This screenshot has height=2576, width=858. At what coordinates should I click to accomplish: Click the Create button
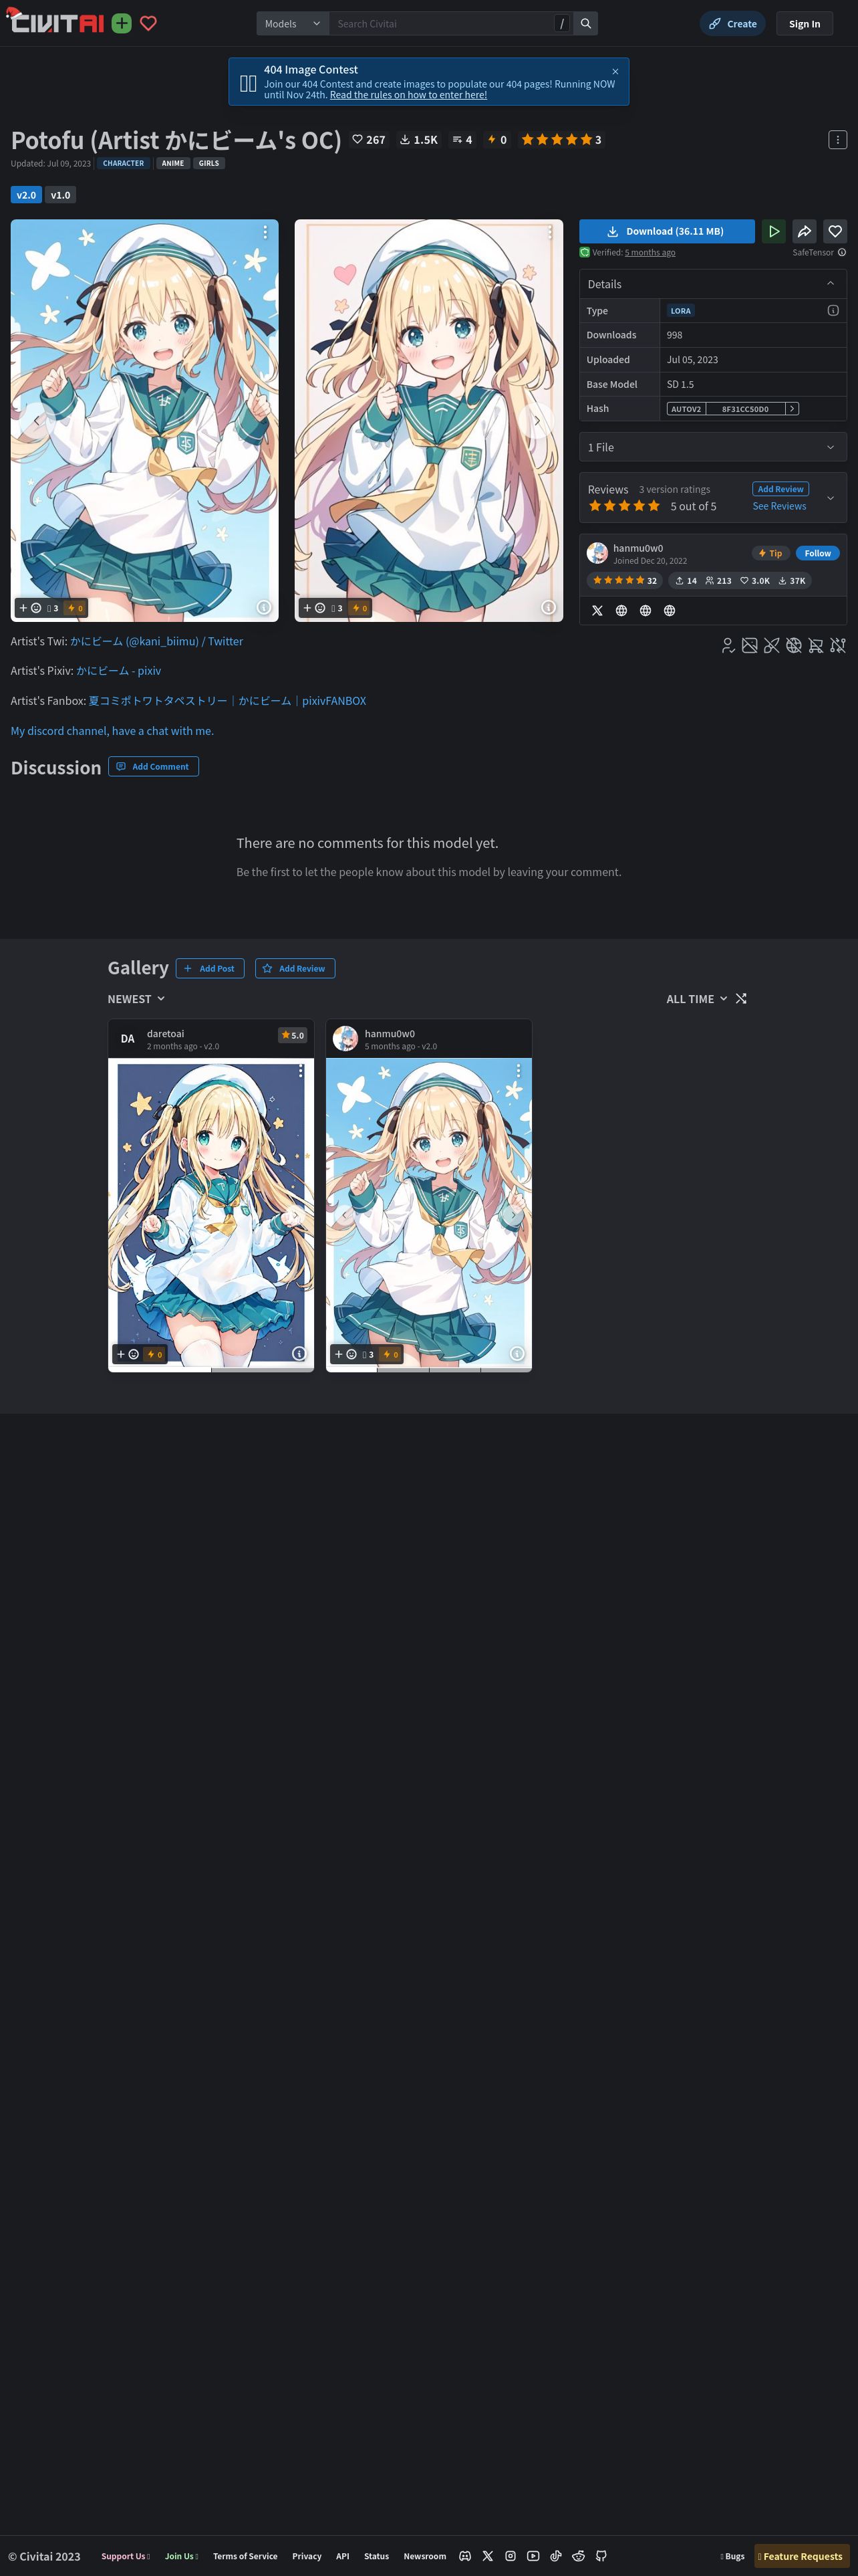click(732, 24)
